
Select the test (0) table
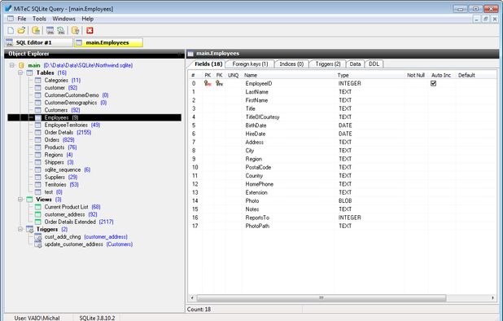tap(53, 192)
